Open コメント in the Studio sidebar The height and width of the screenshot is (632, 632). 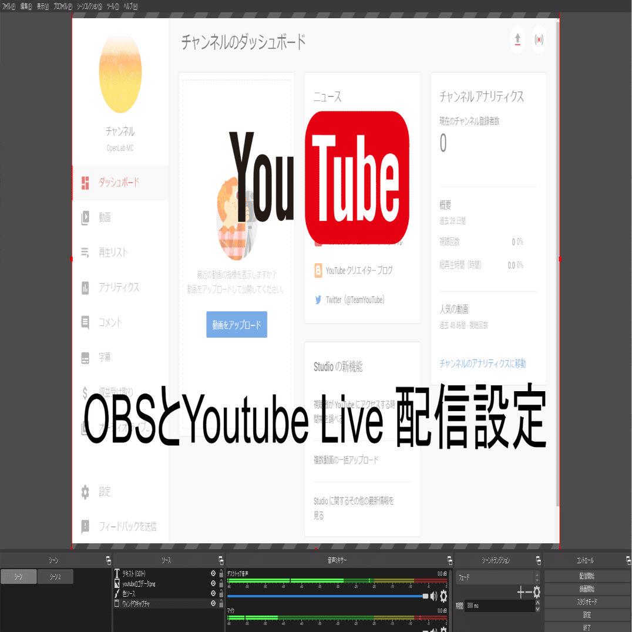click(120, 322)
